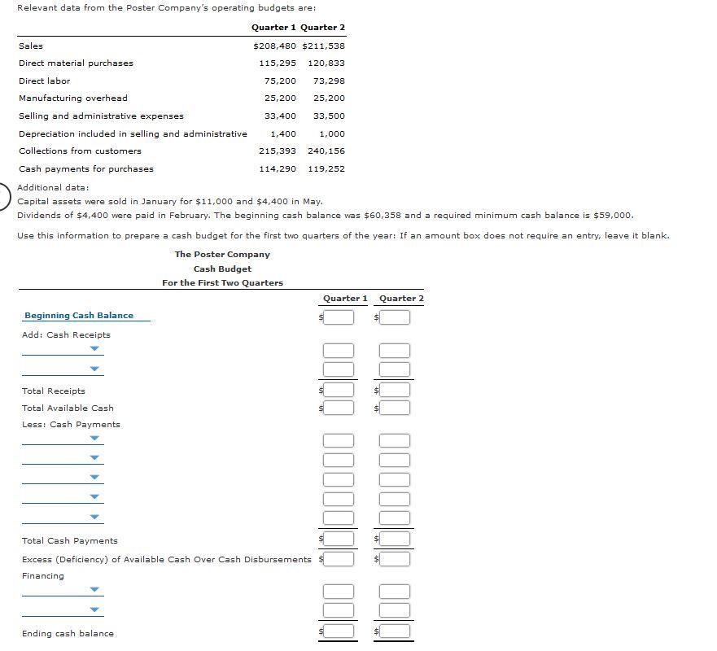Viewport: 717px width, 651px height.
Task: Click the Quarter 1 Ending cash balance field
Action: click(338, 631)
